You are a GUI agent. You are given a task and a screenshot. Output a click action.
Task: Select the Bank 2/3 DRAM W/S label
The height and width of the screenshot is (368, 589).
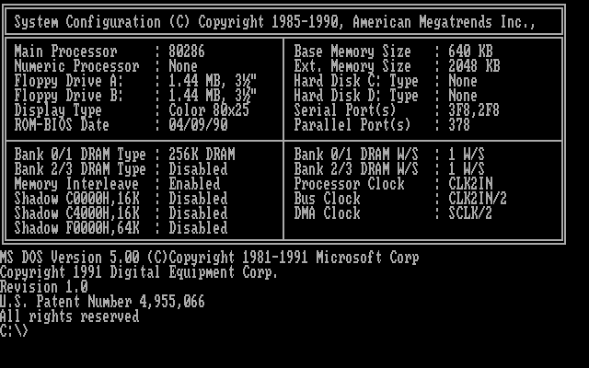coord(356,169)
